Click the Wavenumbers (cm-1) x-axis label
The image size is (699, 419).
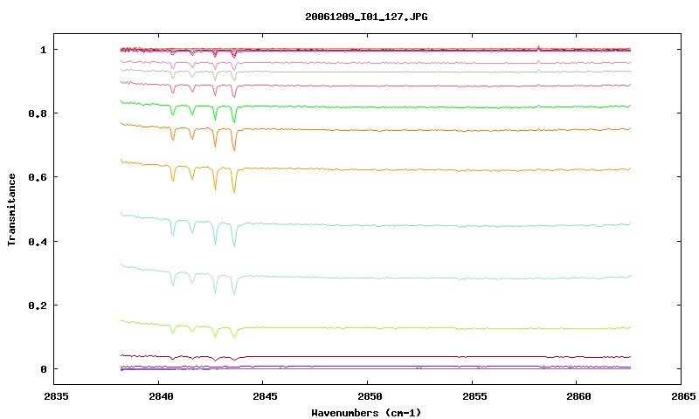[x=366, y=413]
